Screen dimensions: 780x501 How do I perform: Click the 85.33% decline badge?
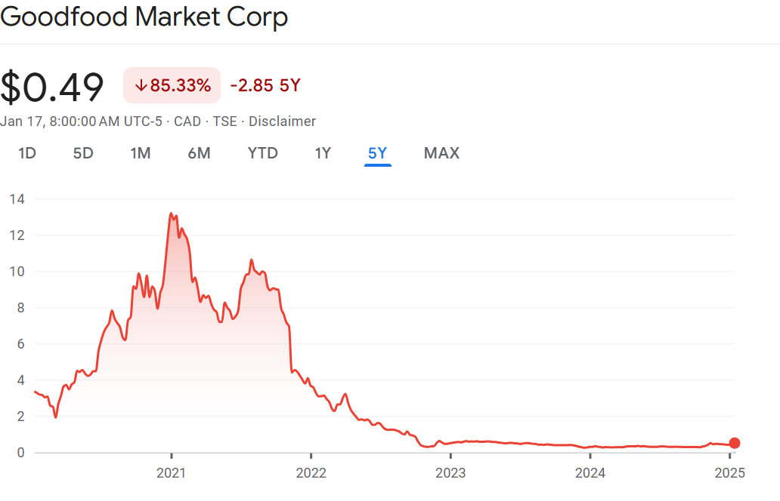tap(172, 85)
